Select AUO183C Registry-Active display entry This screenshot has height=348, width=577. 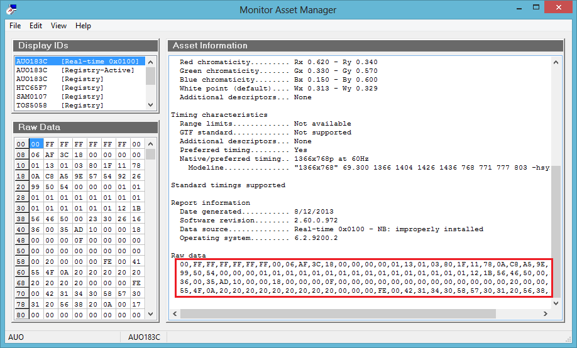coord(80,70)
